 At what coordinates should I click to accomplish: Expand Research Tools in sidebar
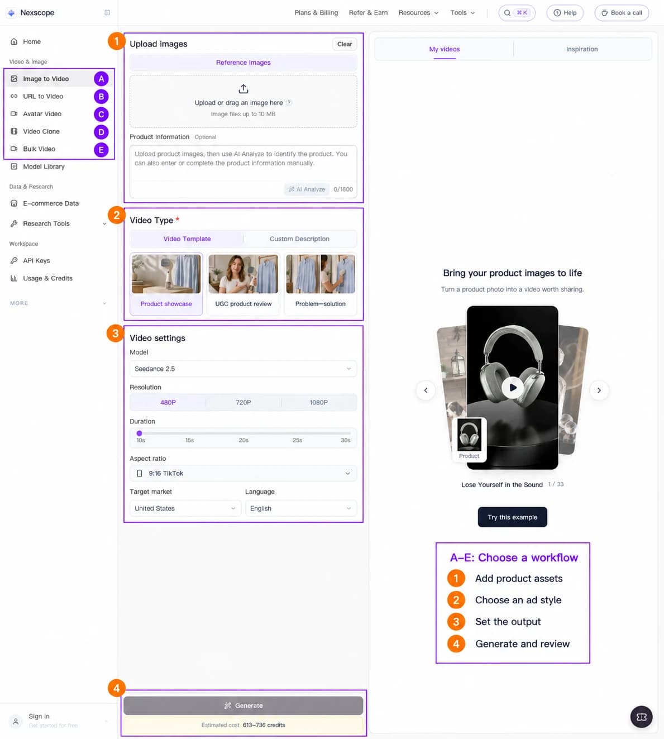pyautogui.click(x=58, y=223)
